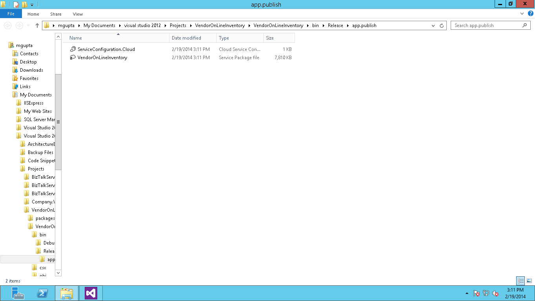
Task: Click the Properties icon in quick access toolbar
Action: coord(16,5)
